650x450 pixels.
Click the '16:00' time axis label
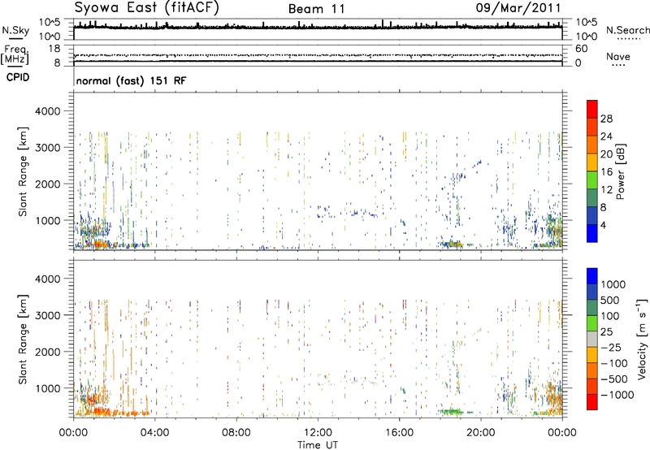(x=399, y=433)
